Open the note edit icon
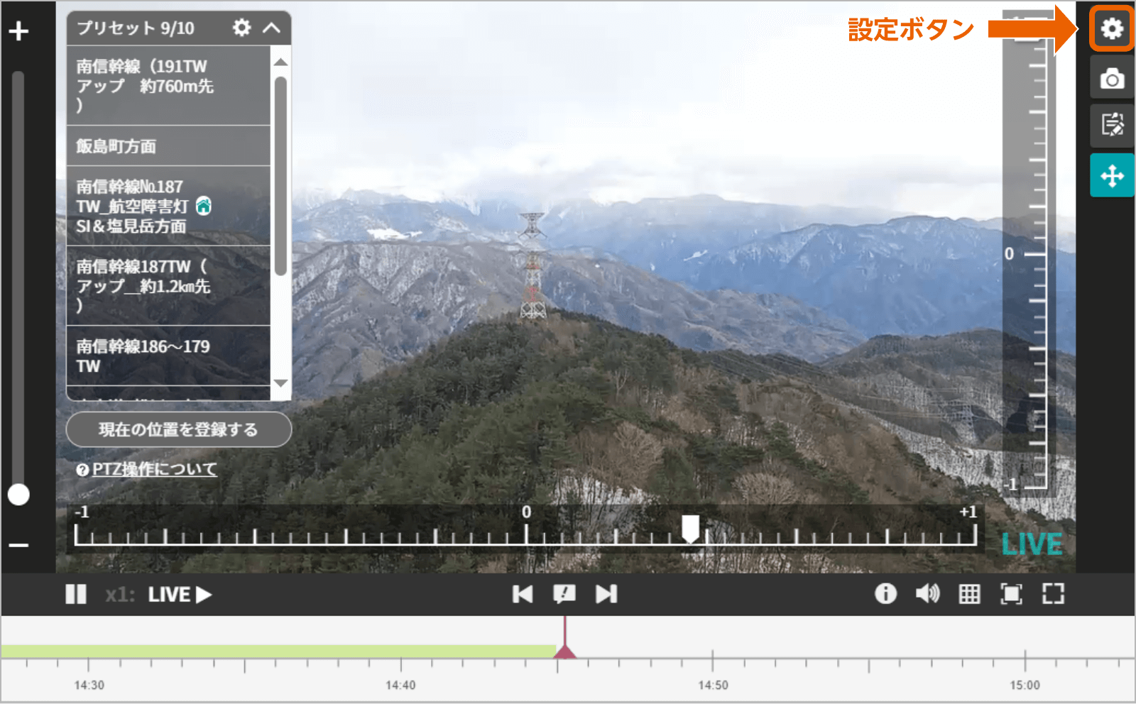Viewport: 1136px width, 704px height. click(x=1112, y=126)
